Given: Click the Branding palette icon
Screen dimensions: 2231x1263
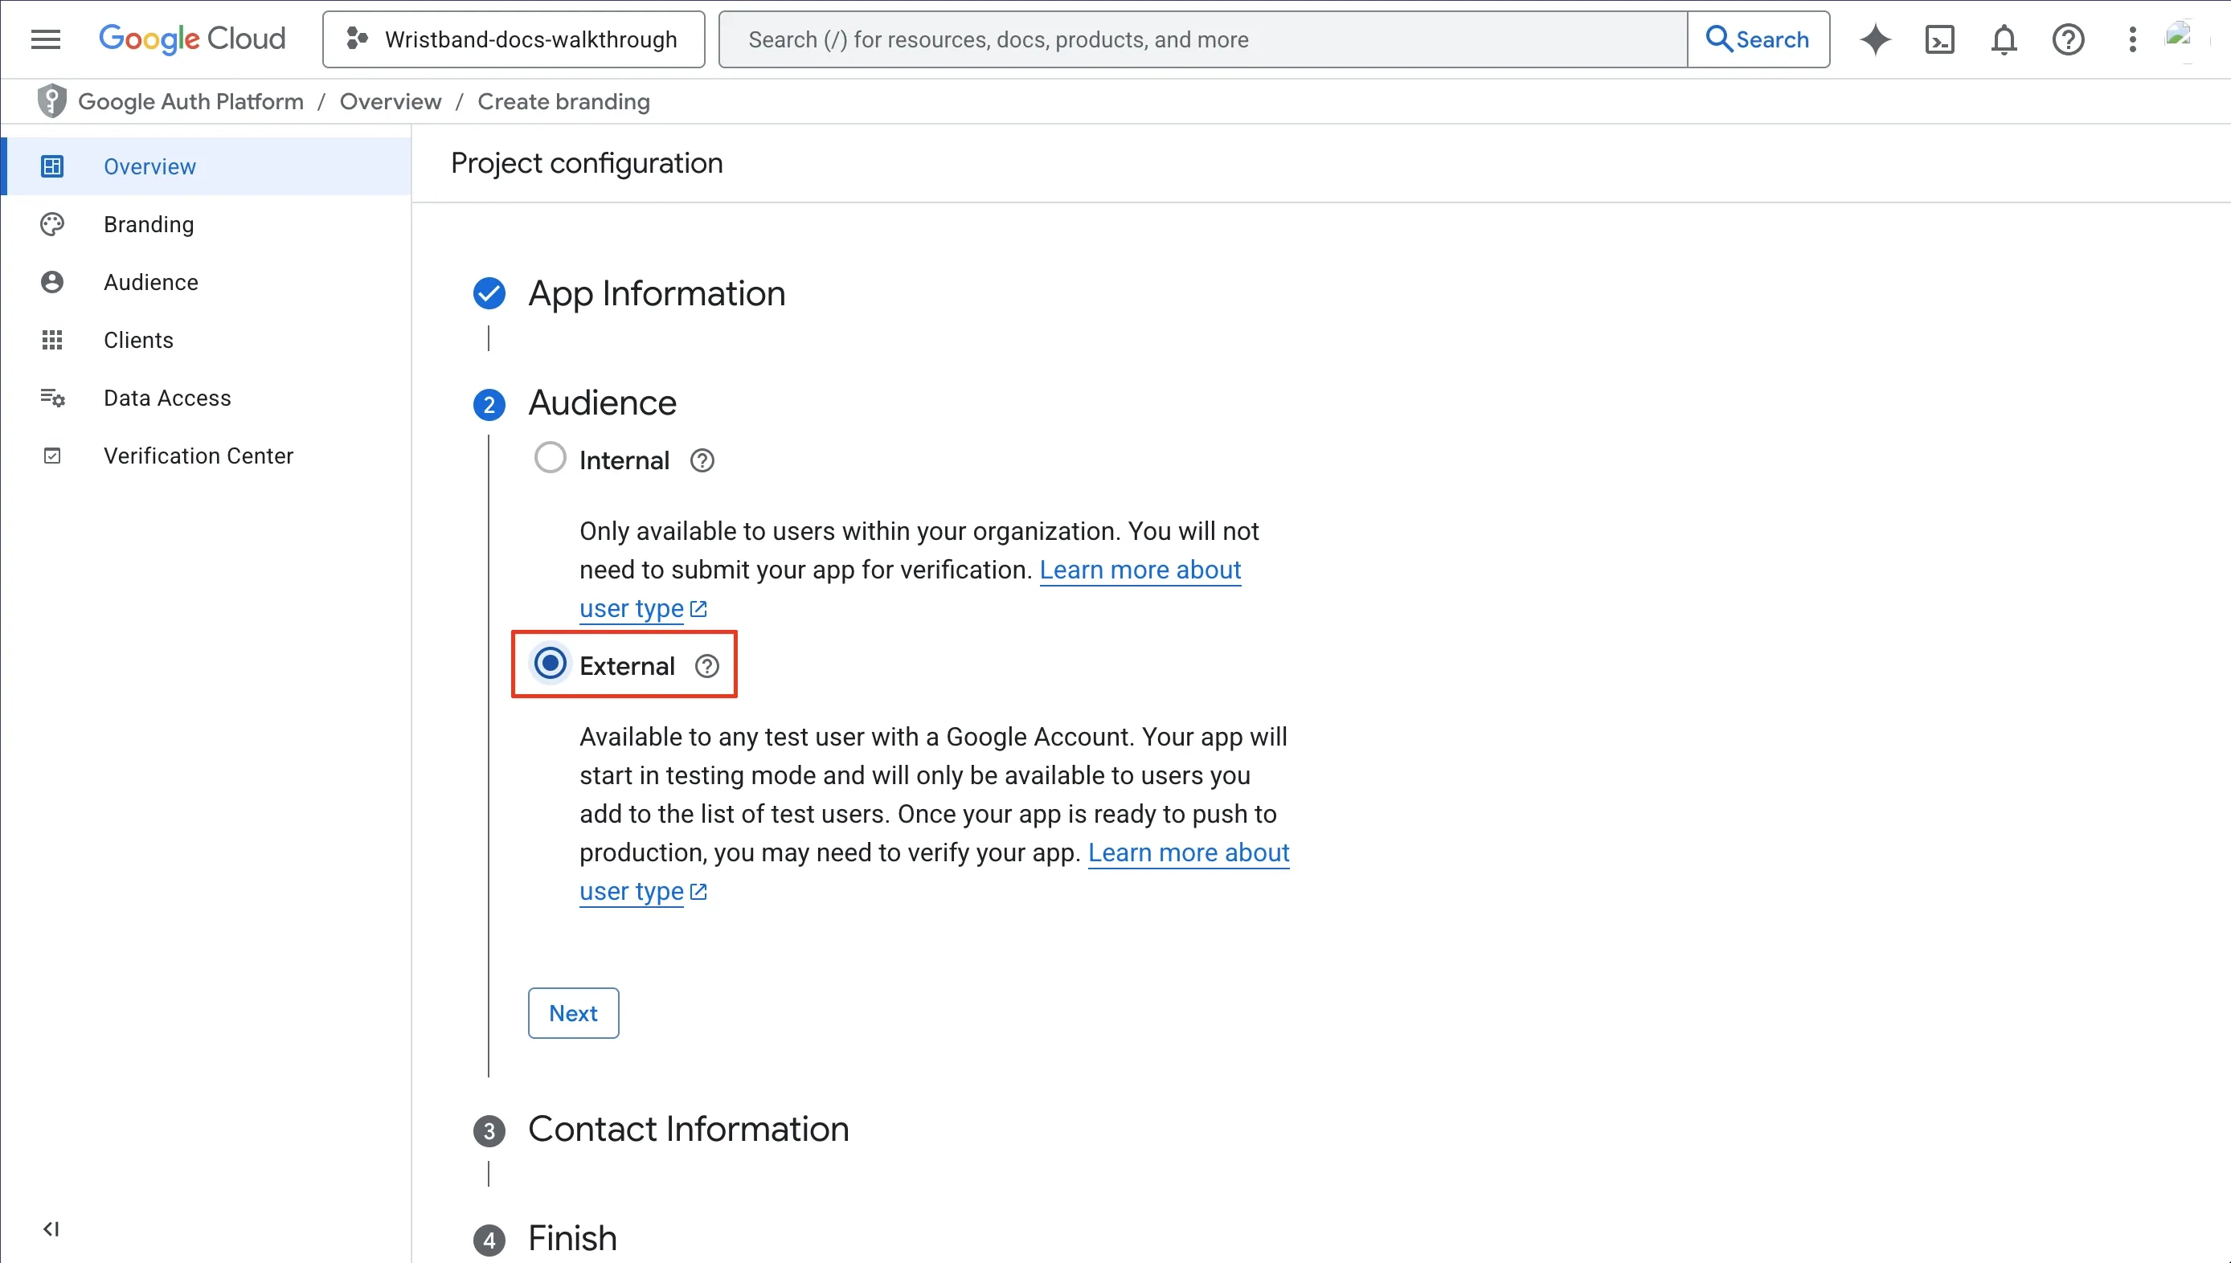Looking at the screenshot, I should (52, 224).
